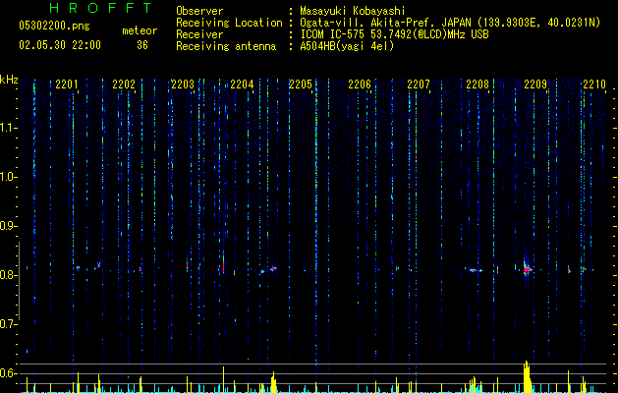618x393 pixels.
Task: Click the strong meteor echo below 2209
Action: (x=527, y=269)
